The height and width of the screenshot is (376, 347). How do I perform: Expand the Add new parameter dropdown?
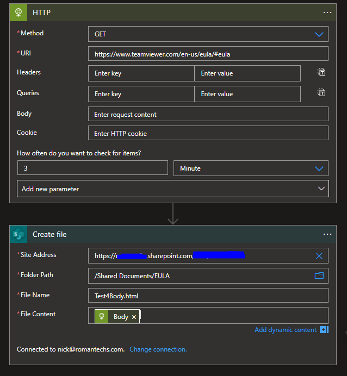click(x=173, y=189)
